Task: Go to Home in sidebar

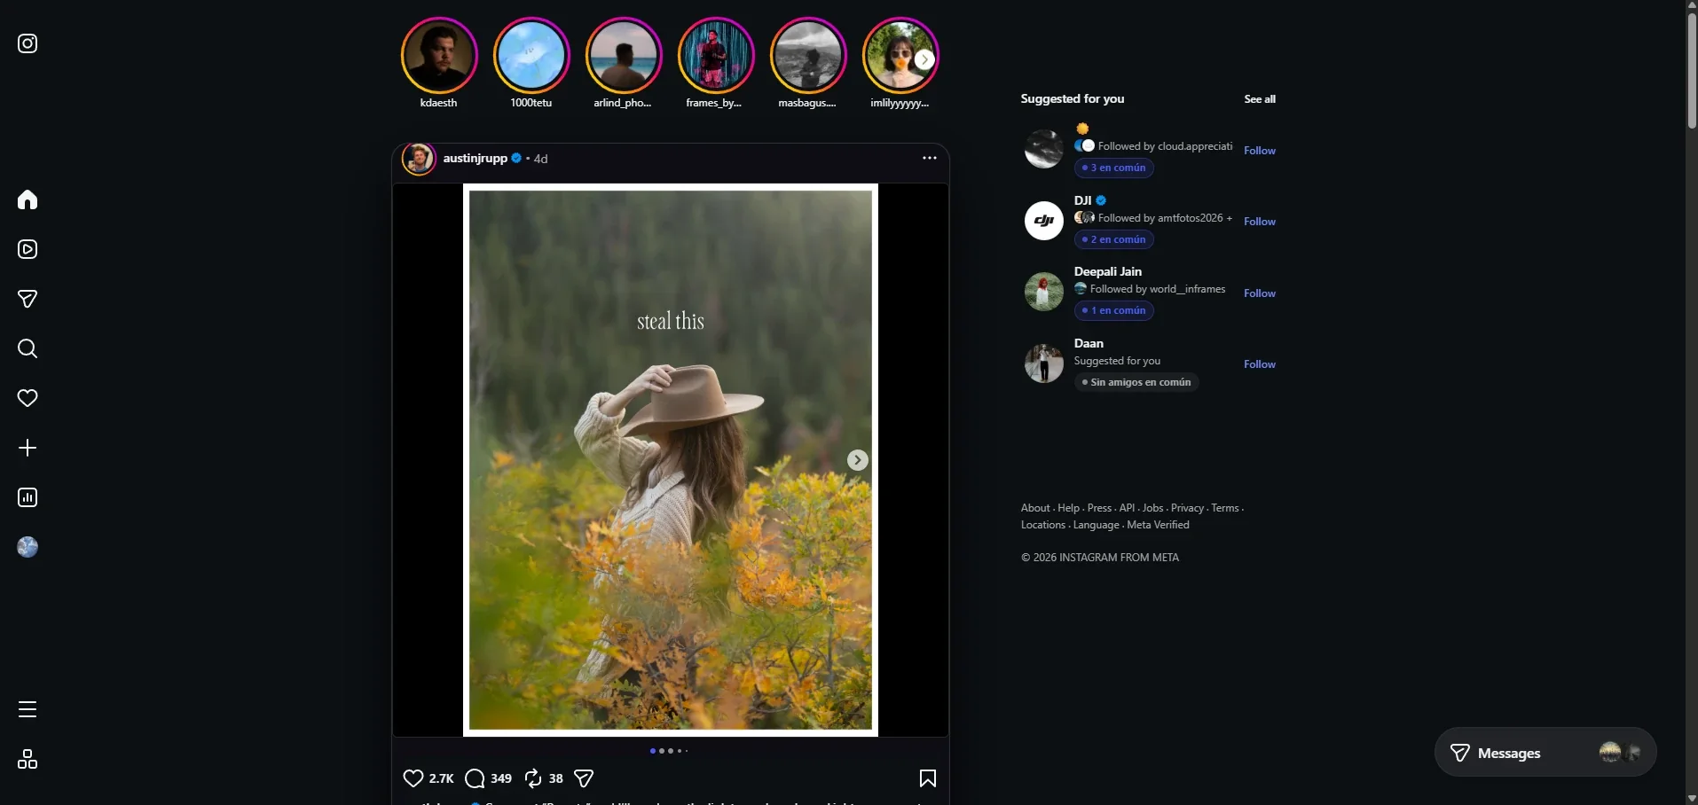Action: pos(28,199)
